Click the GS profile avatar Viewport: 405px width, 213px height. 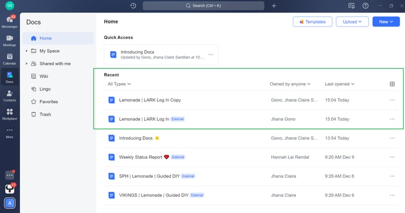tap(9, 6)
